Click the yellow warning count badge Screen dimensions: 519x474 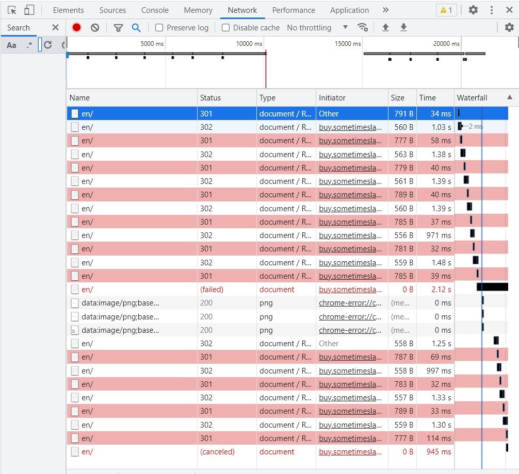point(445,10)
